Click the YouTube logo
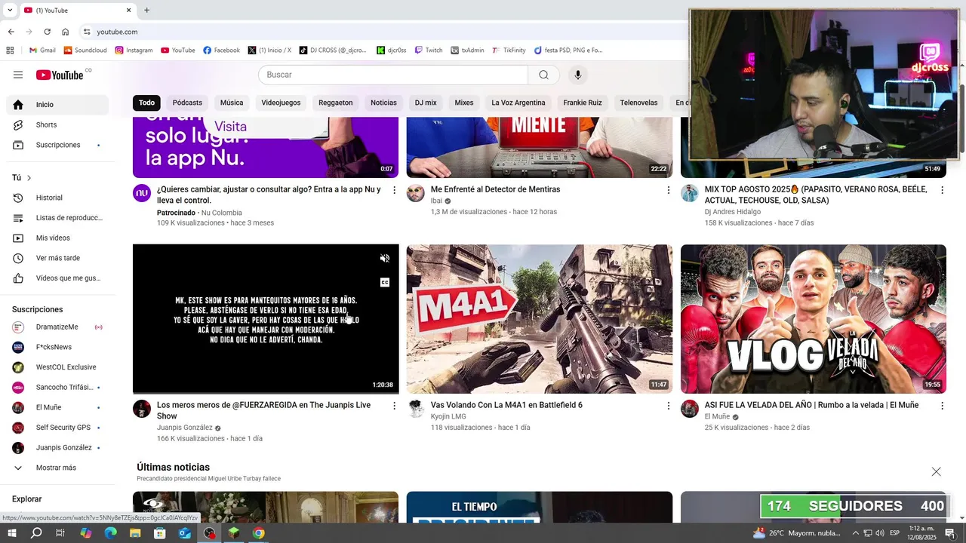 tap(60, 75)
